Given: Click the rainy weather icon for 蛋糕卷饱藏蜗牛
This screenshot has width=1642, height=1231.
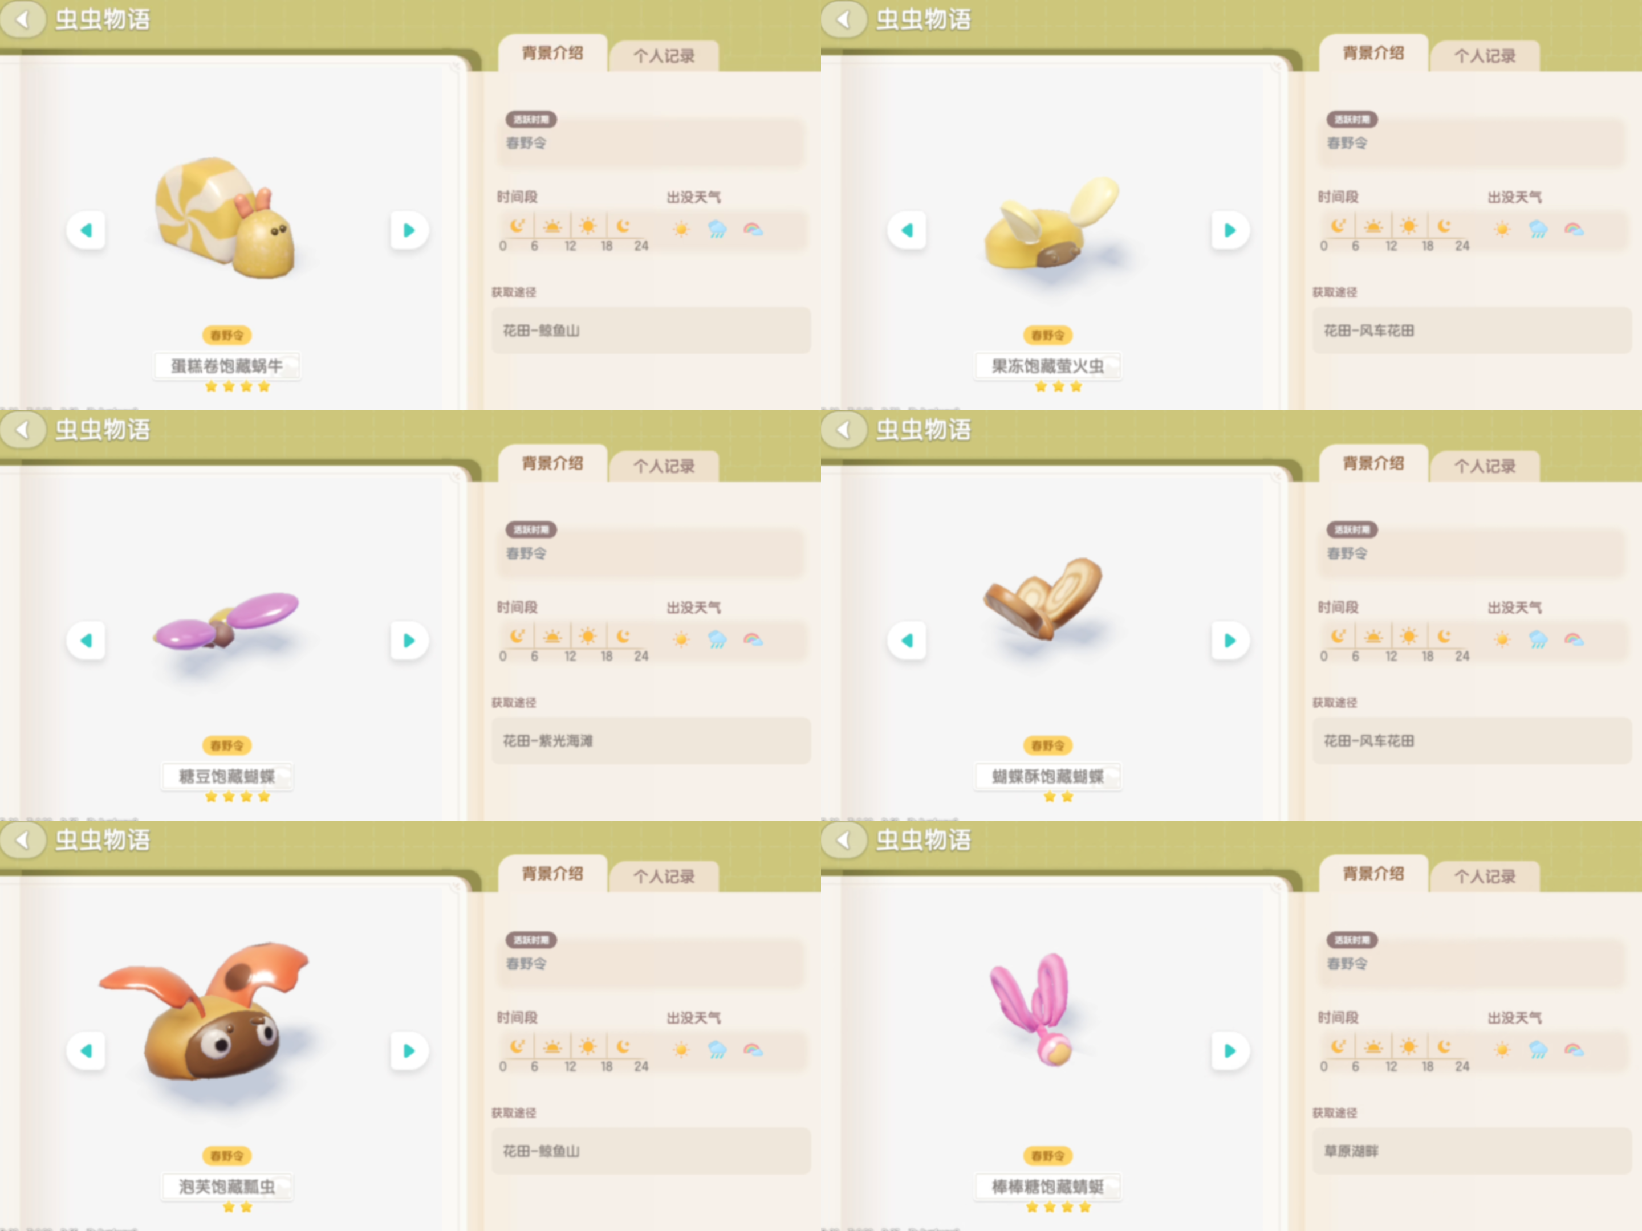Looking at the screenshot, I should click(x=717, y=229).
